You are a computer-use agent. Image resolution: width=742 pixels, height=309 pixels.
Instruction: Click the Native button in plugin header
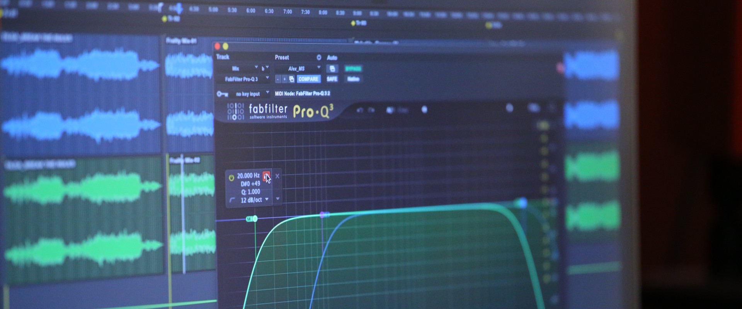[353, 79]
